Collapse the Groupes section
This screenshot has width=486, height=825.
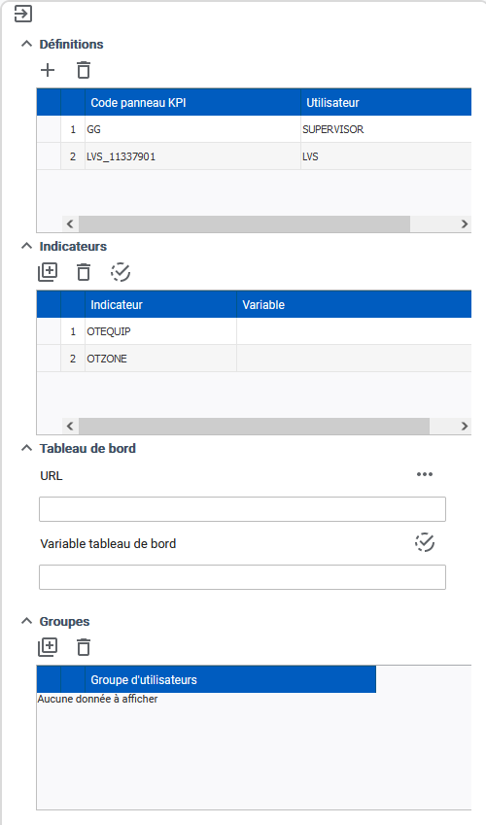click(26, 621)
